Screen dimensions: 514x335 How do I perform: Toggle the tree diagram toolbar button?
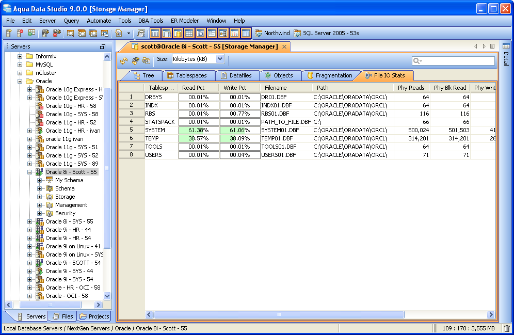(223, 33)
